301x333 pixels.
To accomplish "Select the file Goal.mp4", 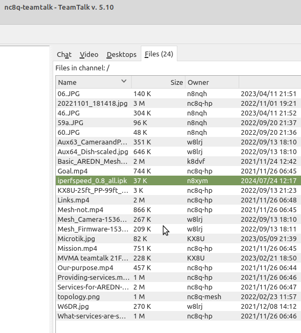I will pyautogui.click(x=178, y=171).
